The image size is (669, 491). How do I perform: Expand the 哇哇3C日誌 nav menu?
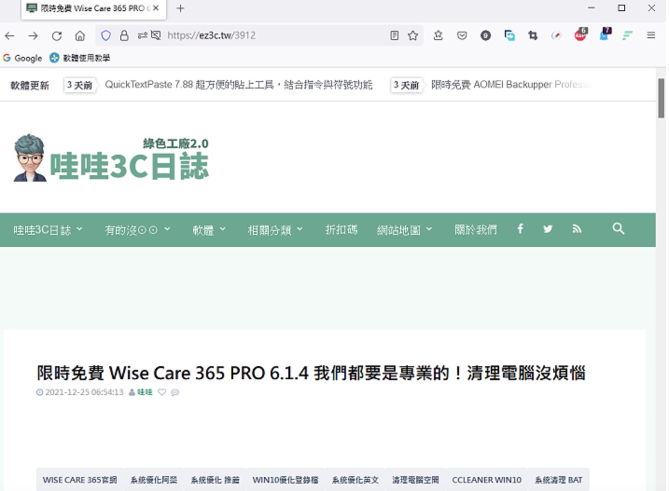pos(48,230)
